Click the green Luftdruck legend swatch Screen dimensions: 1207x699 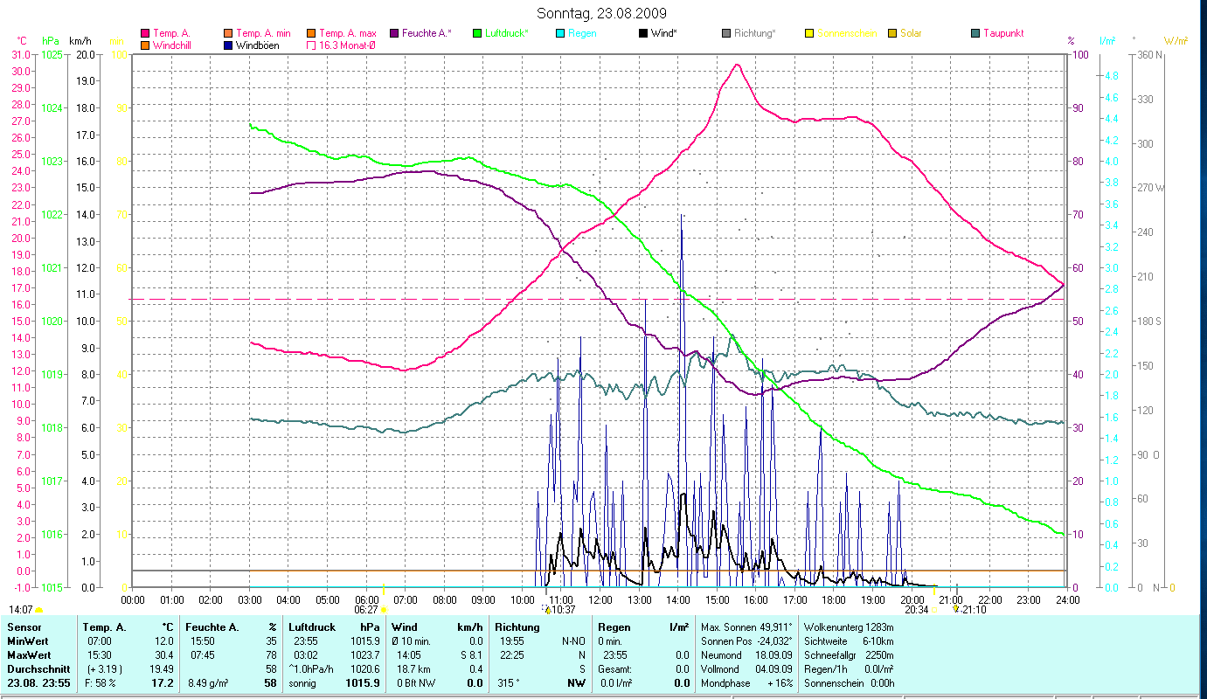click(476, 33)
